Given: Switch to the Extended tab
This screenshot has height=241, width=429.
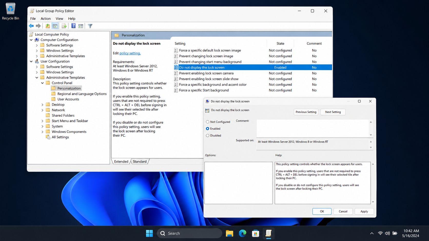Looking at the screenshot, I should coord(121,161).
